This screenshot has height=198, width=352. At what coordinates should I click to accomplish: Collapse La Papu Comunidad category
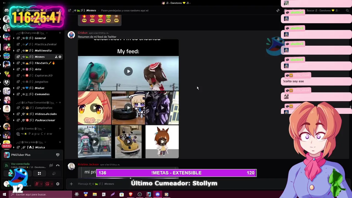click(x=36, y=103)
